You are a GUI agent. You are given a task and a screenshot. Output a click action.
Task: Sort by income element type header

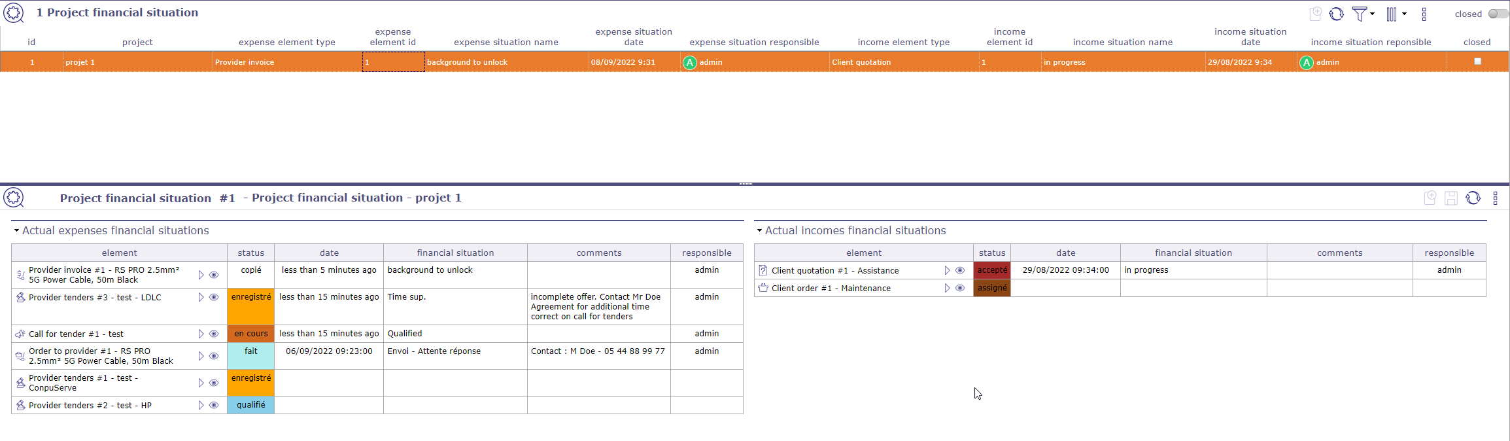[904, 42]
